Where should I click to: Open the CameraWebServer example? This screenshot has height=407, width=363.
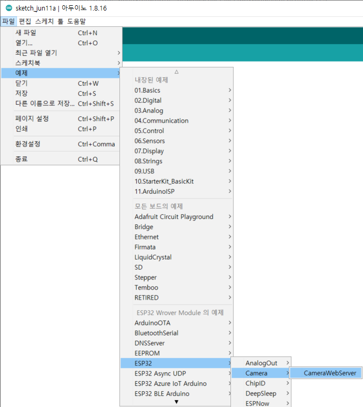coord(326,373)
